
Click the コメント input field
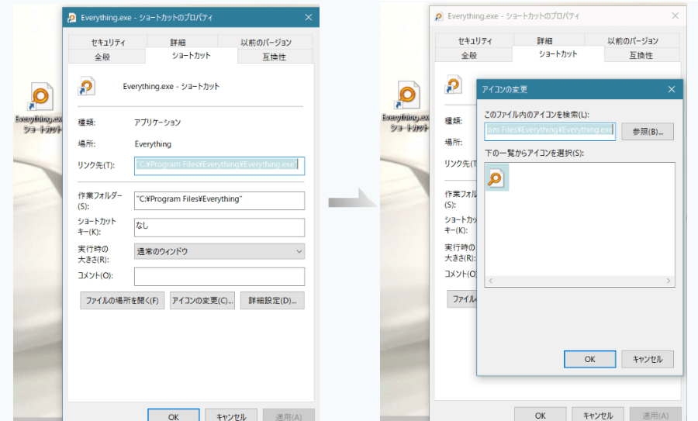(x=219, y=276)
